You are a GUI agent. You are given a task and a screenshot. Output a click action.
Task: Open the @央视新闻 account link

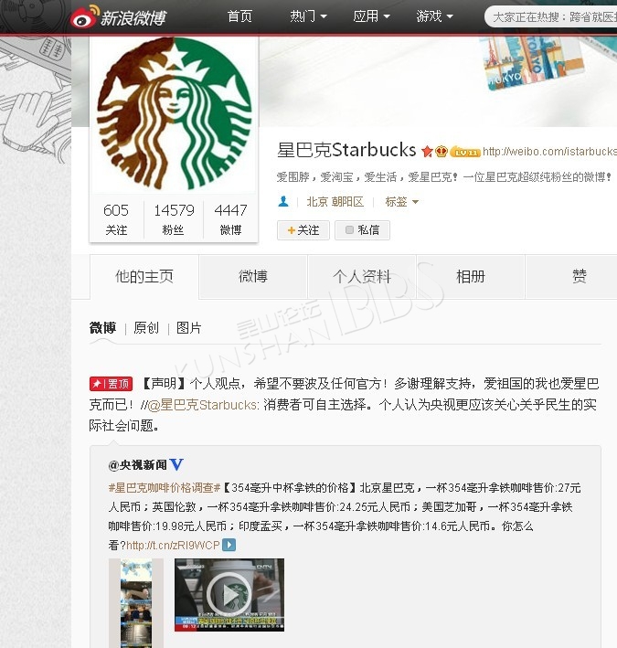[138, 465]
